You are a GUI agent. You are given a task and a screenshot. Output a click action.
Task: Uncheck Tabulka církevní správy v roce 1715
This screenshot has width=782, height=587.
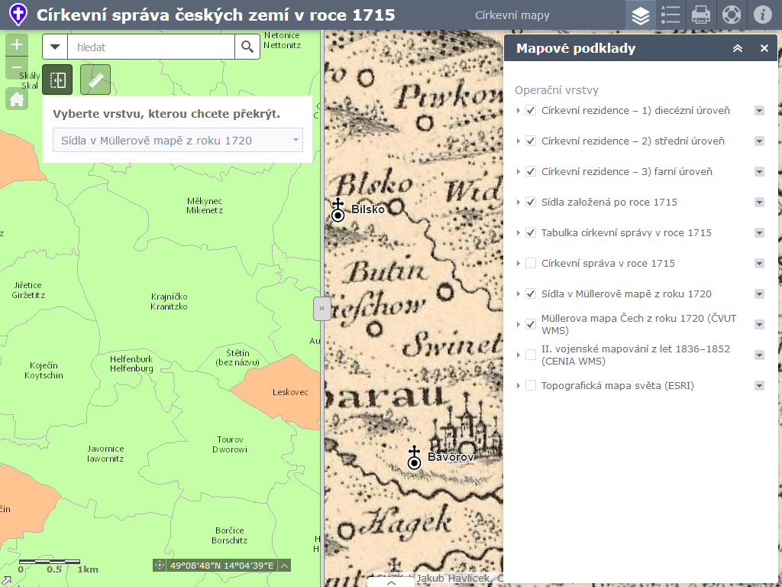(531, 232)
